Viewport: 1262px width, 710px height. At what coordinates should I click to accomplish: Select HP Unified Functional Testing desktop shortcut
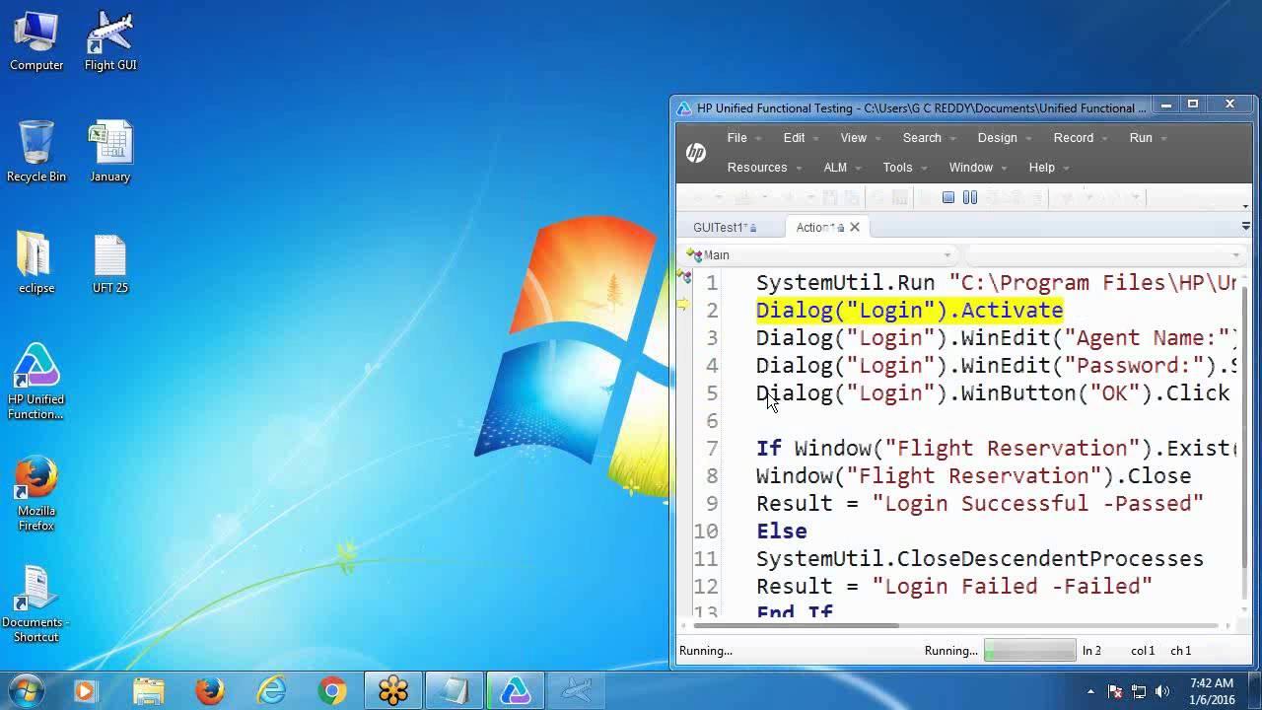(x=36, y=382)
